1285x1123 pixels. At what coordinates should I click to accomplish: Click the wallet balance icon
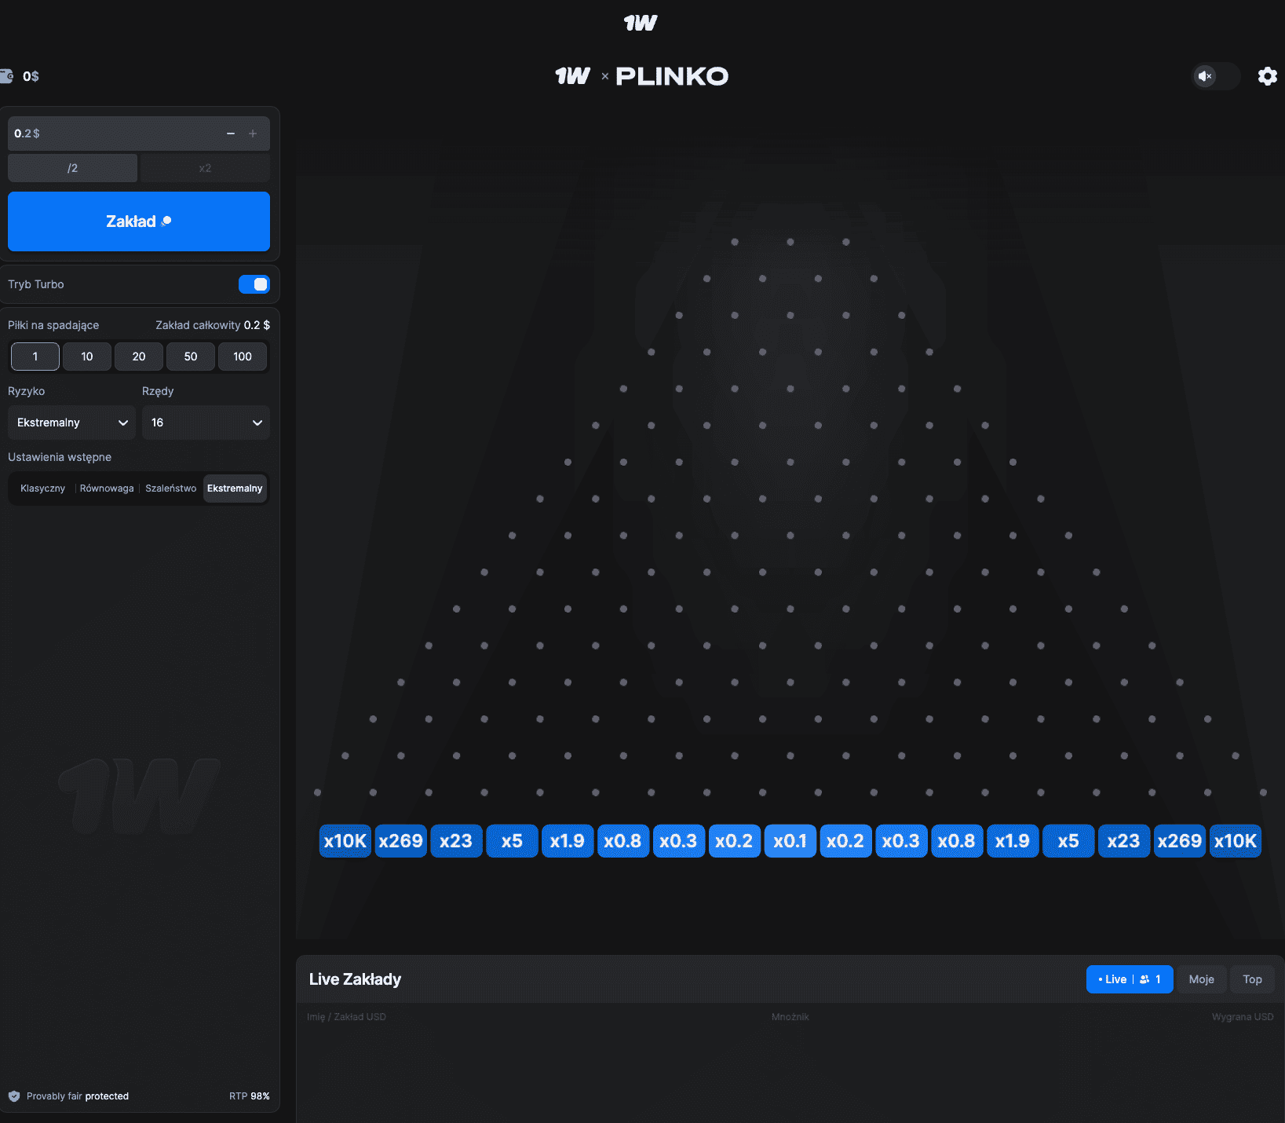[7, 76]
